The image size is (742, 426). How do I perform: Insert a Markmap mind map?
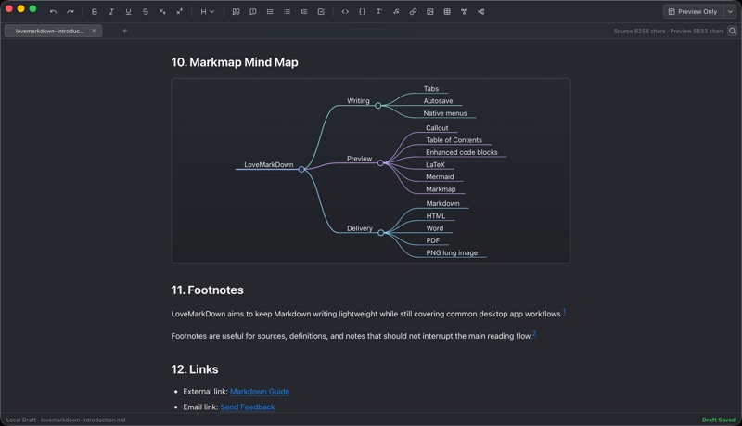pos(481,12)
